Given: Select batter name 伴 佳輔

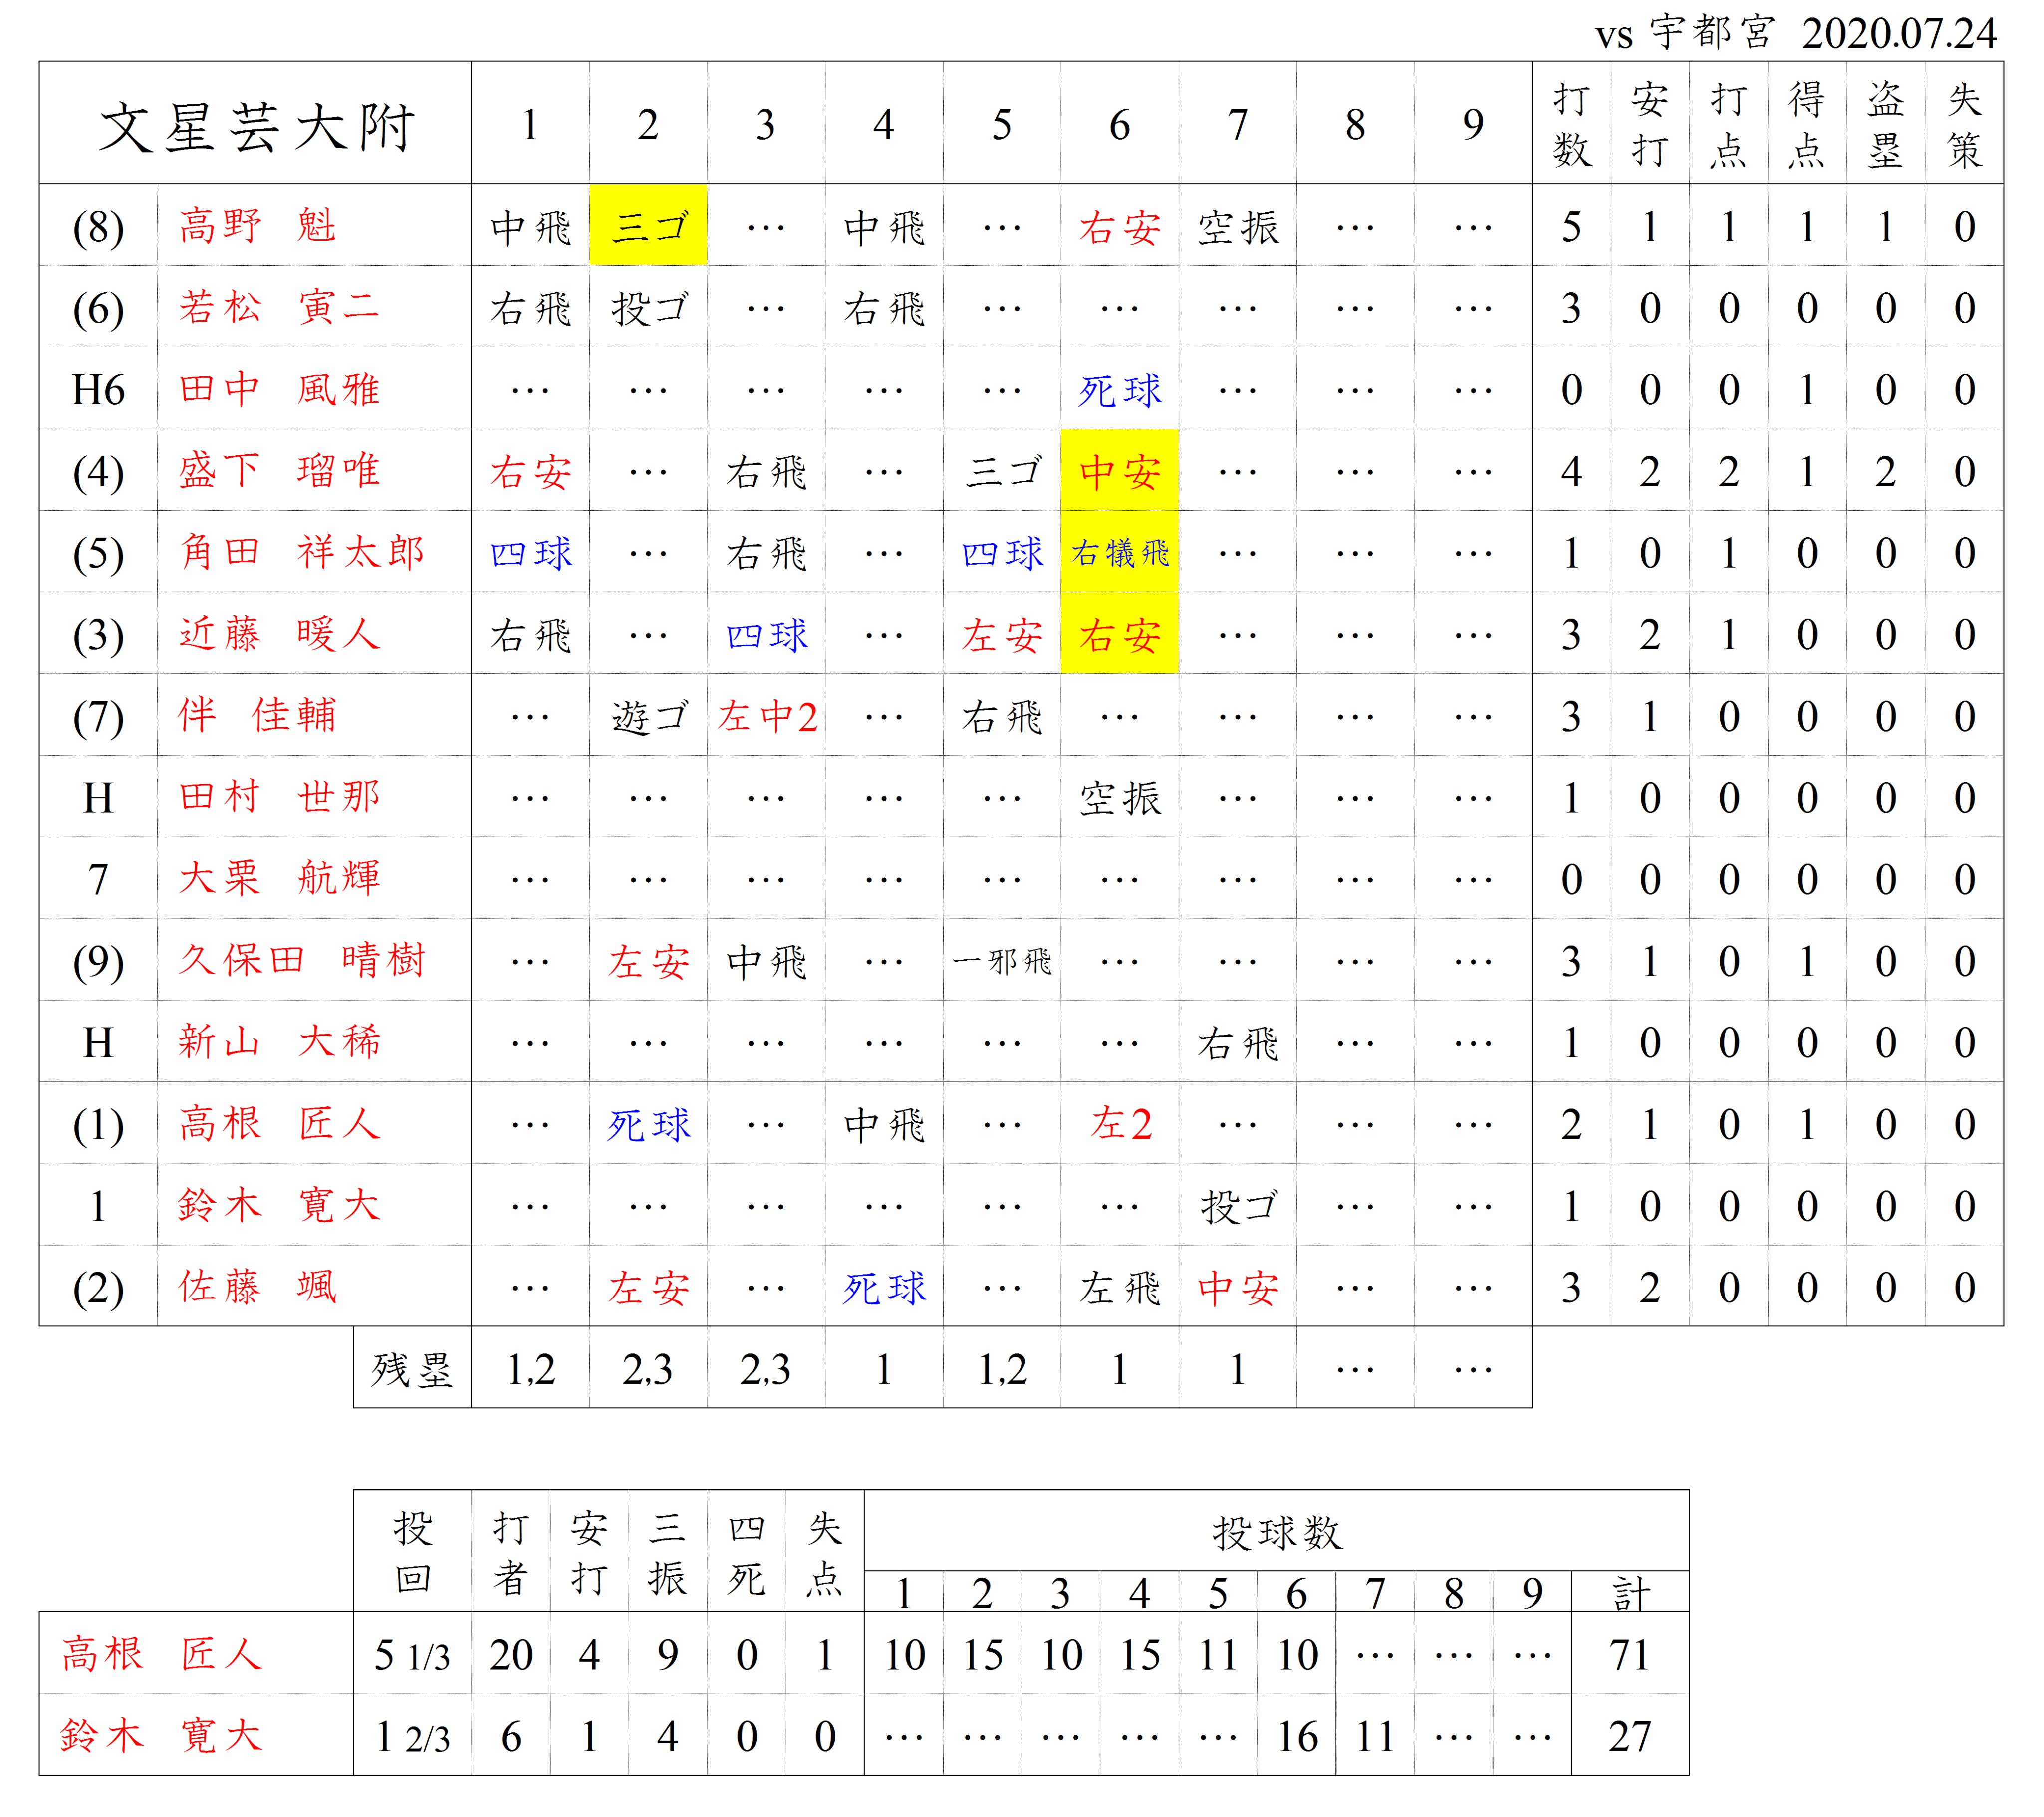Looking at the screenshot, I should (257, 715).
